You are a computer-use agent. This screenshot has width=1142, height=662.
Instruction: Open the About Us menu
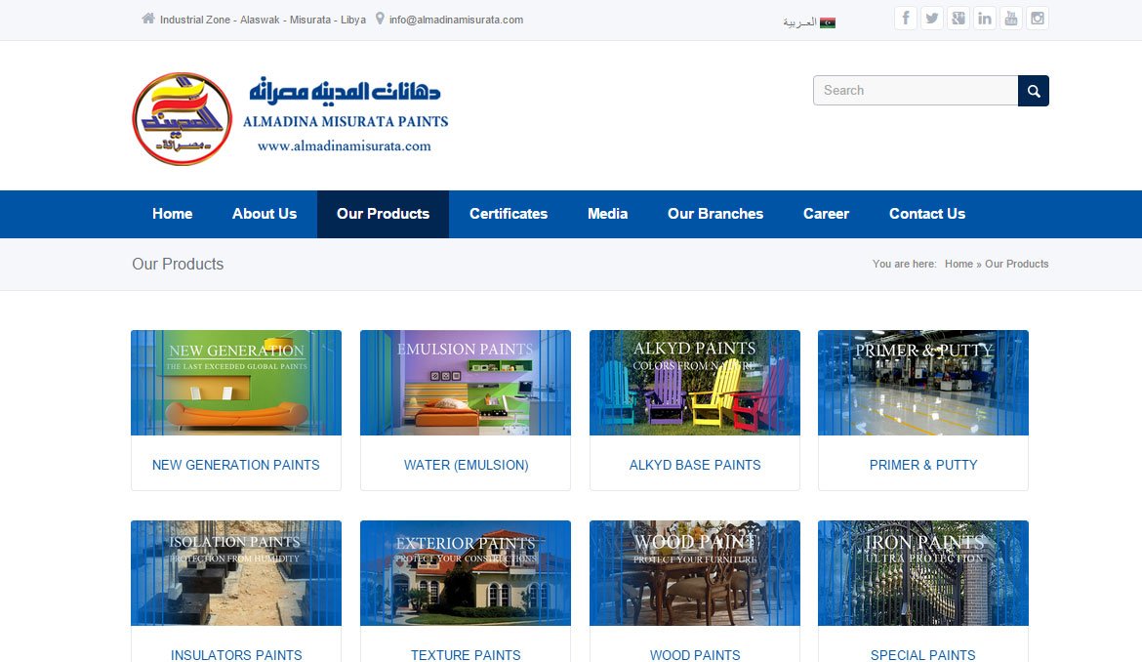point(265,214)
